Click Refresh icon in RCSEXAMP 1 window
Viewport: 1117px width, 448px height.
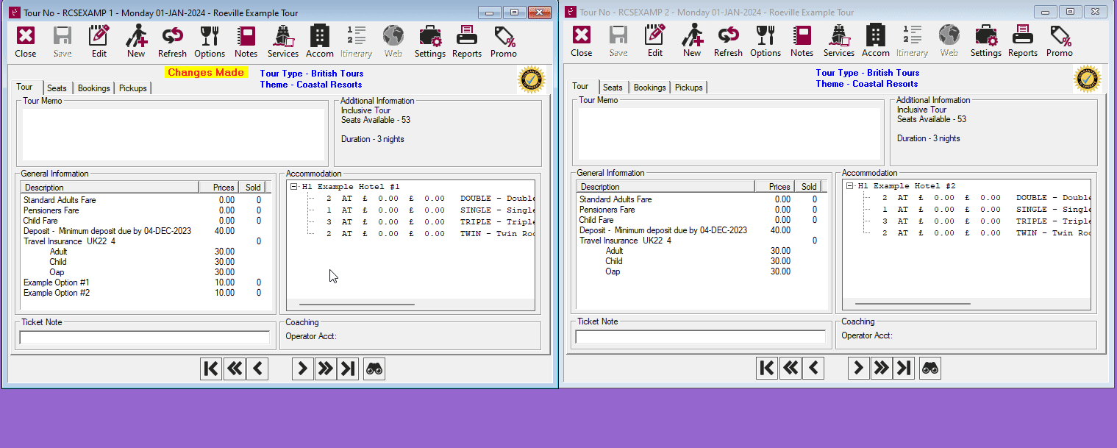[173, 41]
